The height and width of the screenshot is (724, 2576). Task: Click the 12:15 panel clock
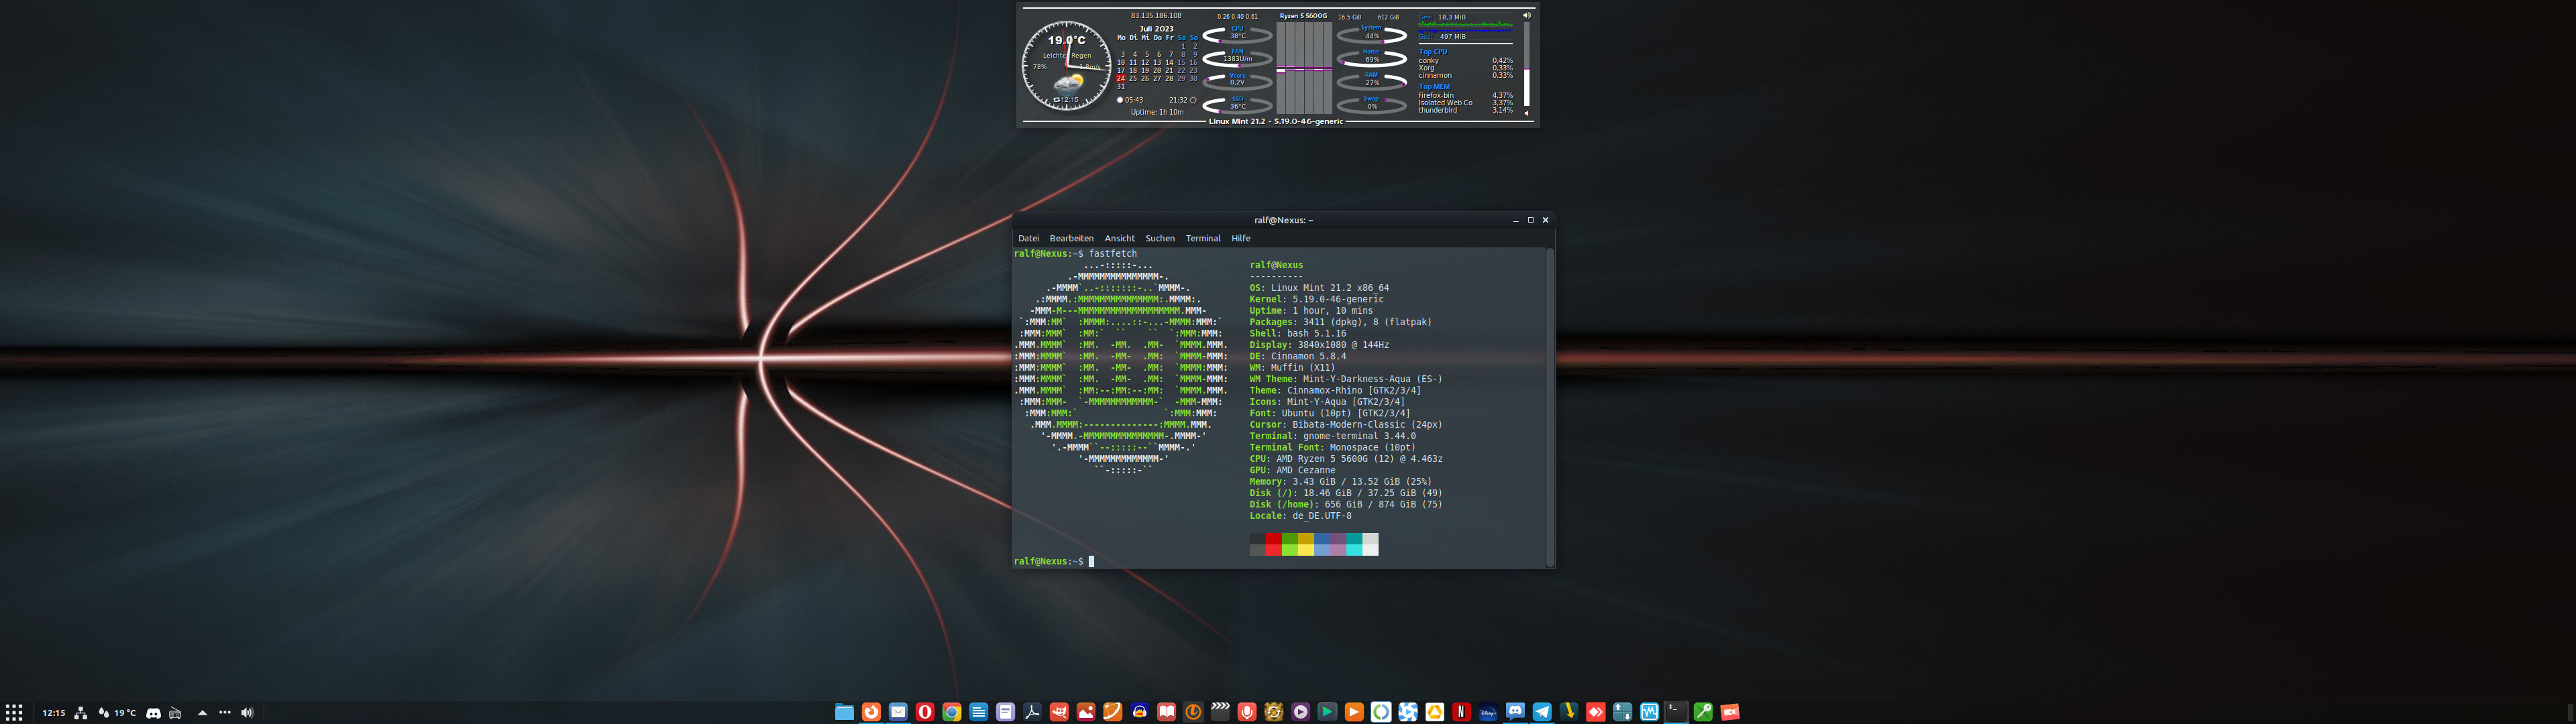coord(54,713)
